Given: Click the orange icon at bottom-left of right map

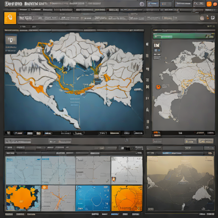Looking at the screenshot, I should click(157, 133).
